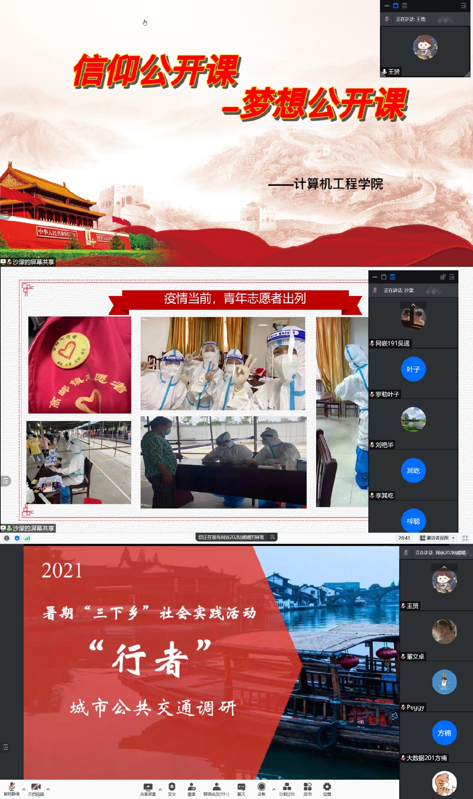Open the 演讲者视图 view dropdown
Image resolution: width=473 pixels, height=799 pixels.
pyautogui.click(x=438, y=538)
